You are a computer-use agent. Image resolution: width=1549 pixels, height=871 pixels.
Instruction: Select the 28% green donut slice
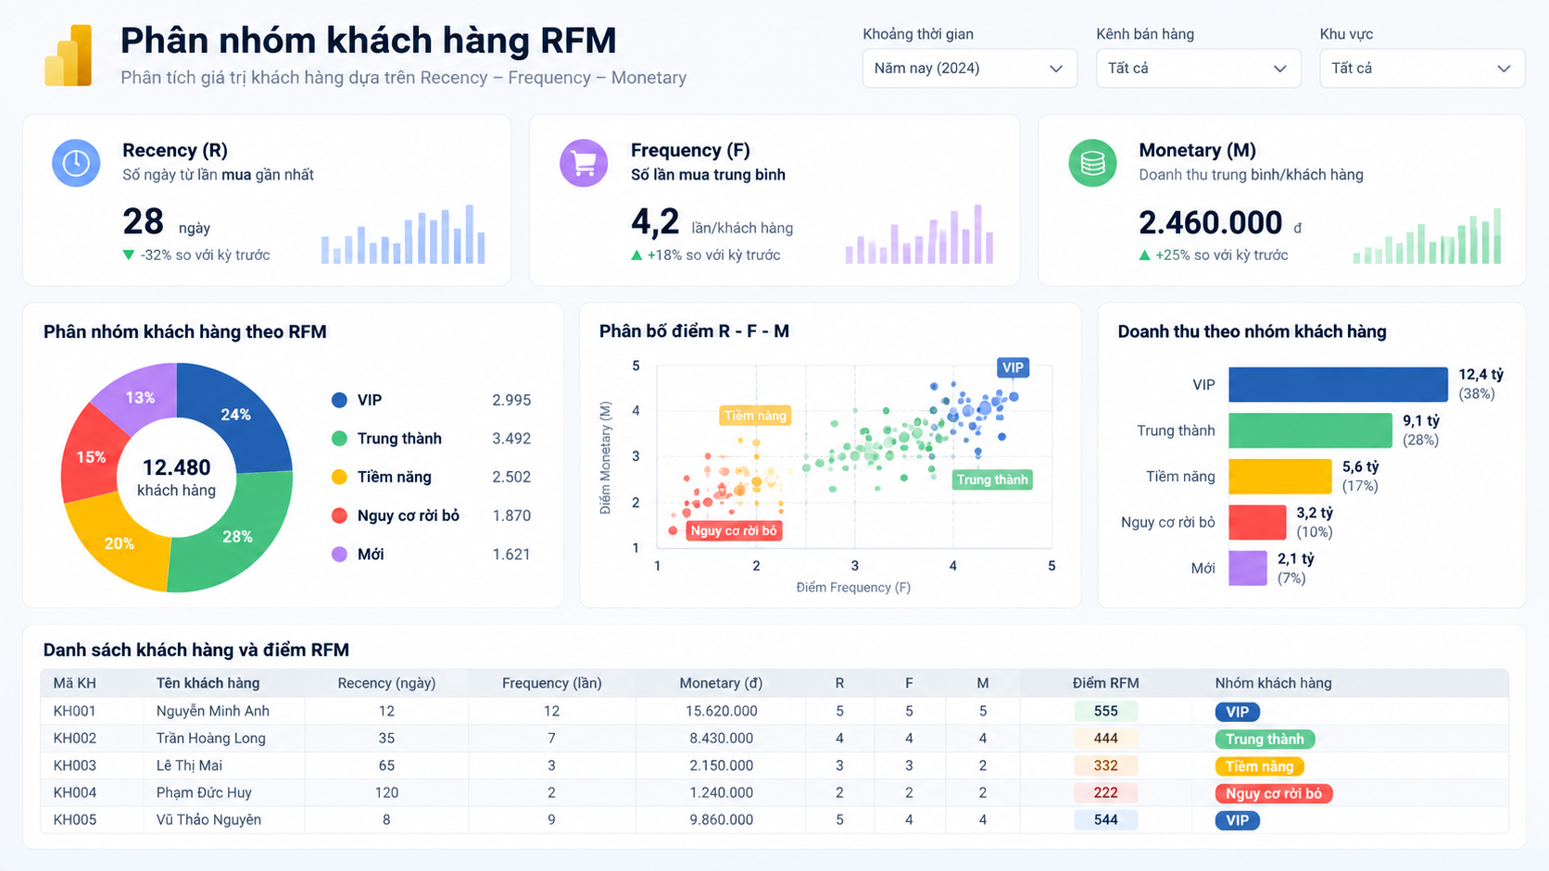point(237,537)
